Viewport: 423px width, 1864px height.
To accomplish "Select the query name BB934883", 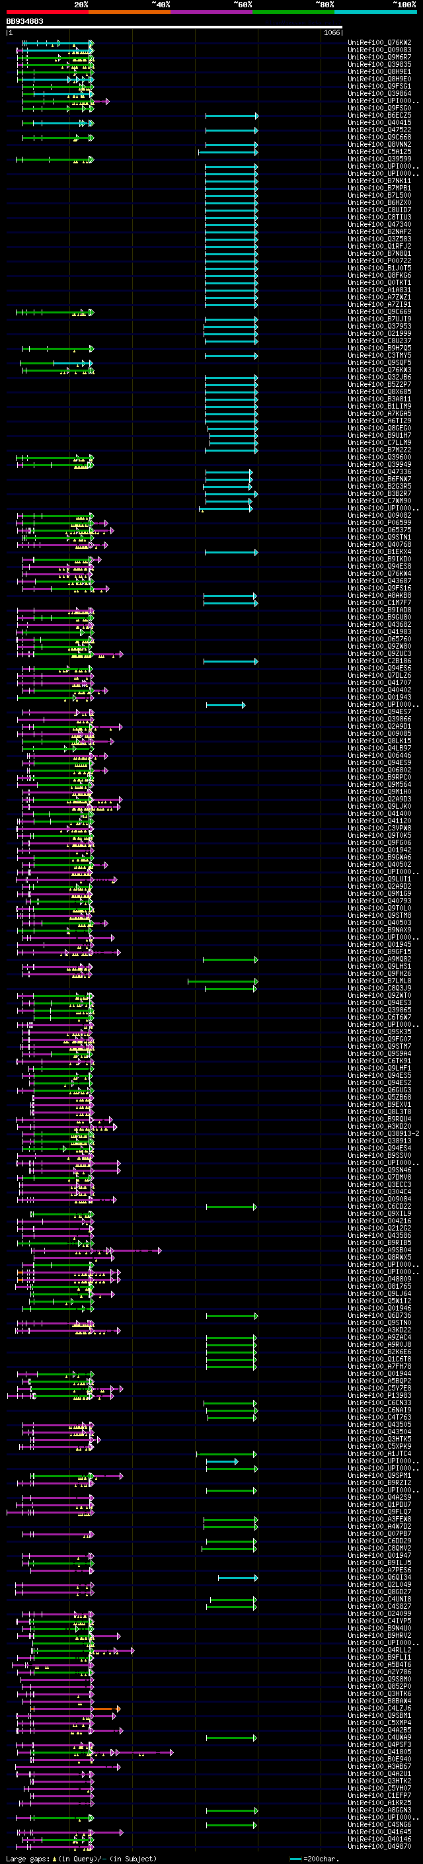I will coord(24,21).
